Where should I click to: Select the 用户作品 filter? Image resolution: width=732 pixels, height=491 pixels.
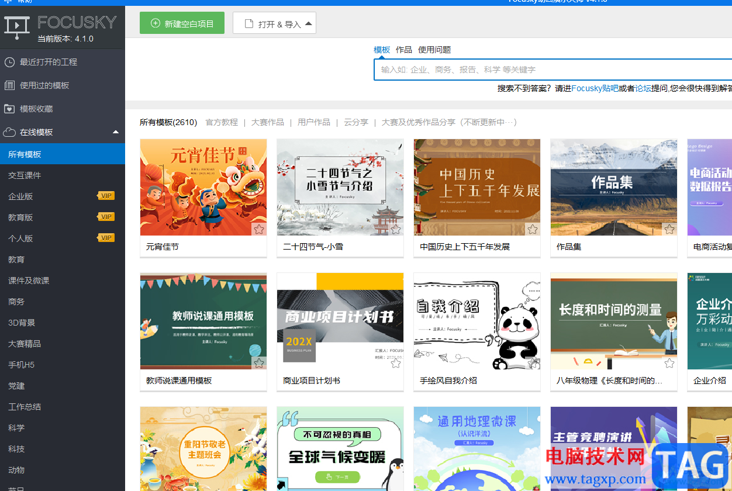click(x=314, y=122)
